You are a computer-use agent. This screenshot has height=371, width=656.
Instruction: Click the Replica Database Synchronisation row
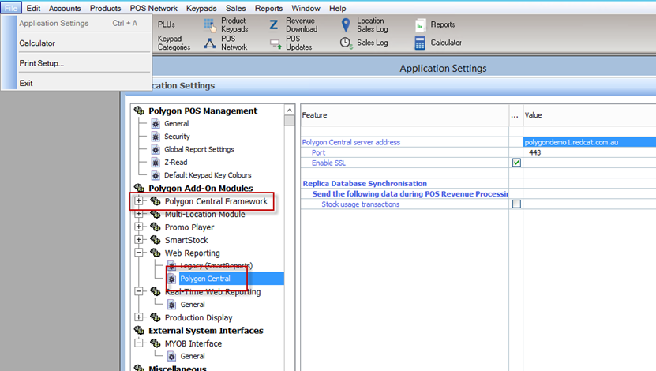404,184
